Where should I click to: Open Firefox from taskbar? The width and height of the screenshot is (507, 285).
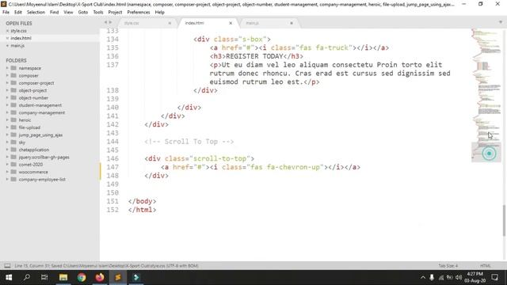click(x=100, y=277)
